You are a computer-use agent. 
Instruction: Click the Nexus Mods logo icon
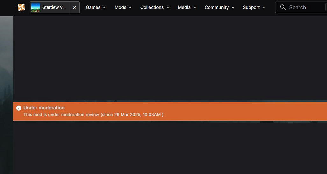click(21, 7)
